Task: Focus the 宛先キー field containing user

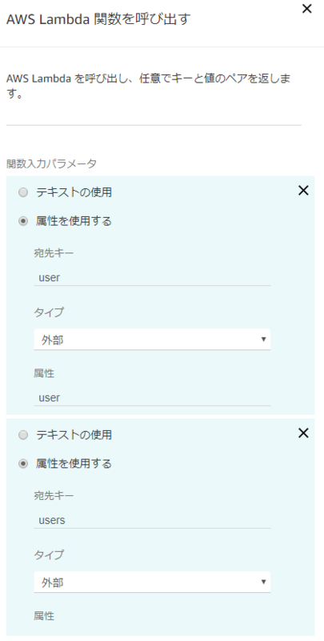Action: (x=152, y=277)
